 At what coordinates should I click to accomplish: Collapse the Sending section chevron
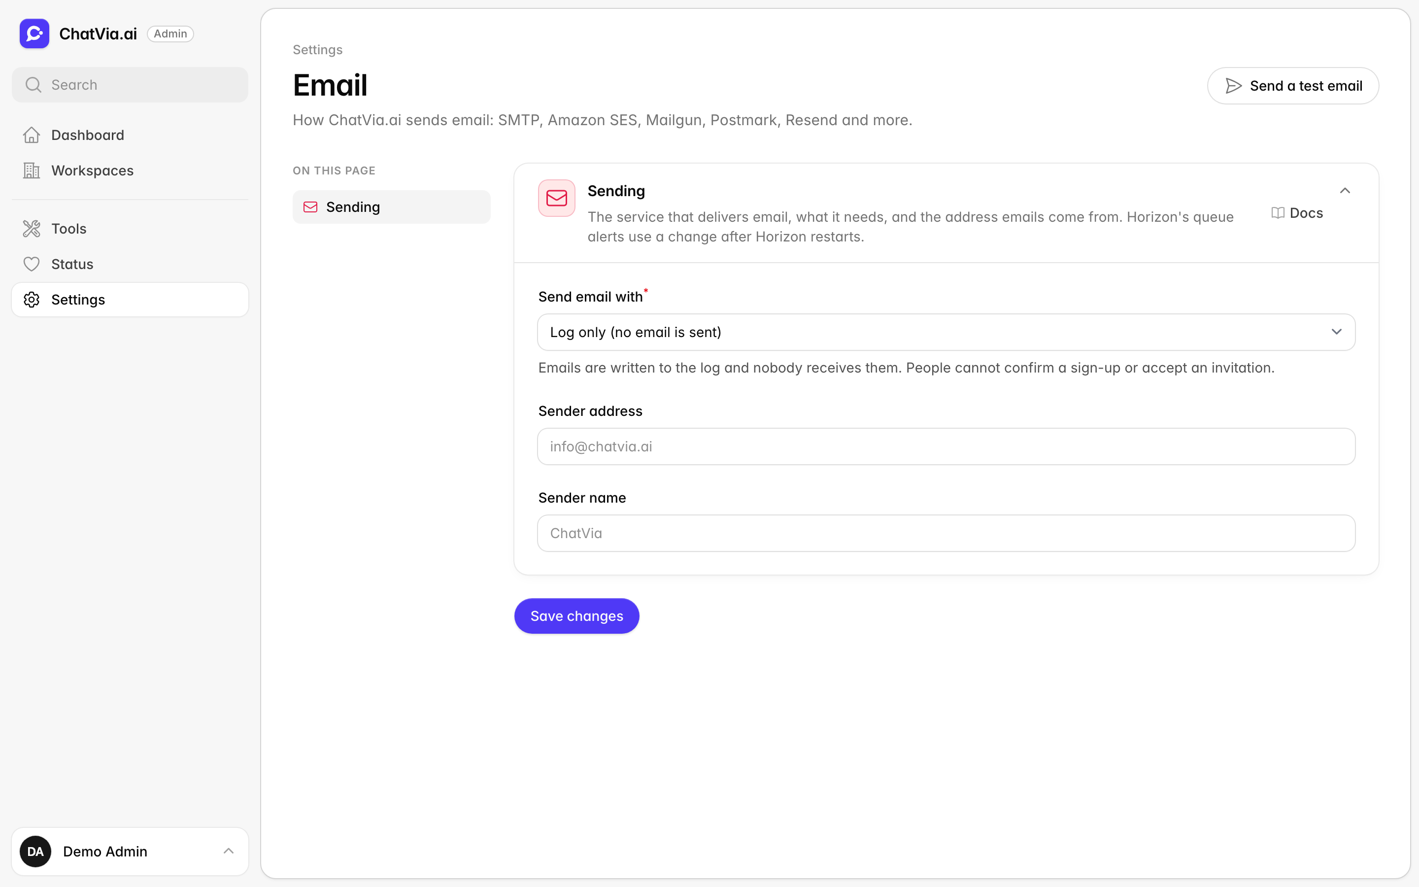(x=1345, y=191)
